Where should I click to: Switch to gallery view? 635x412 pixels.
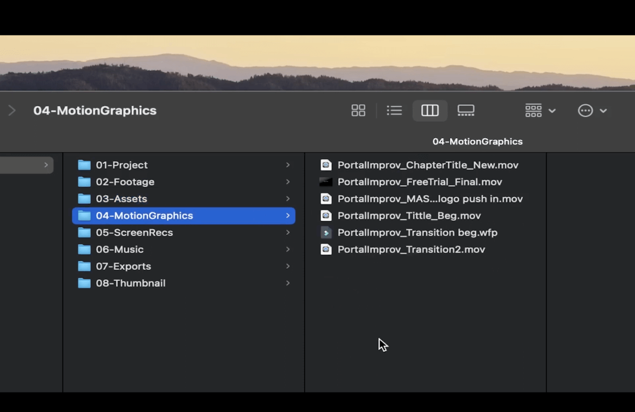coord(466,111)
